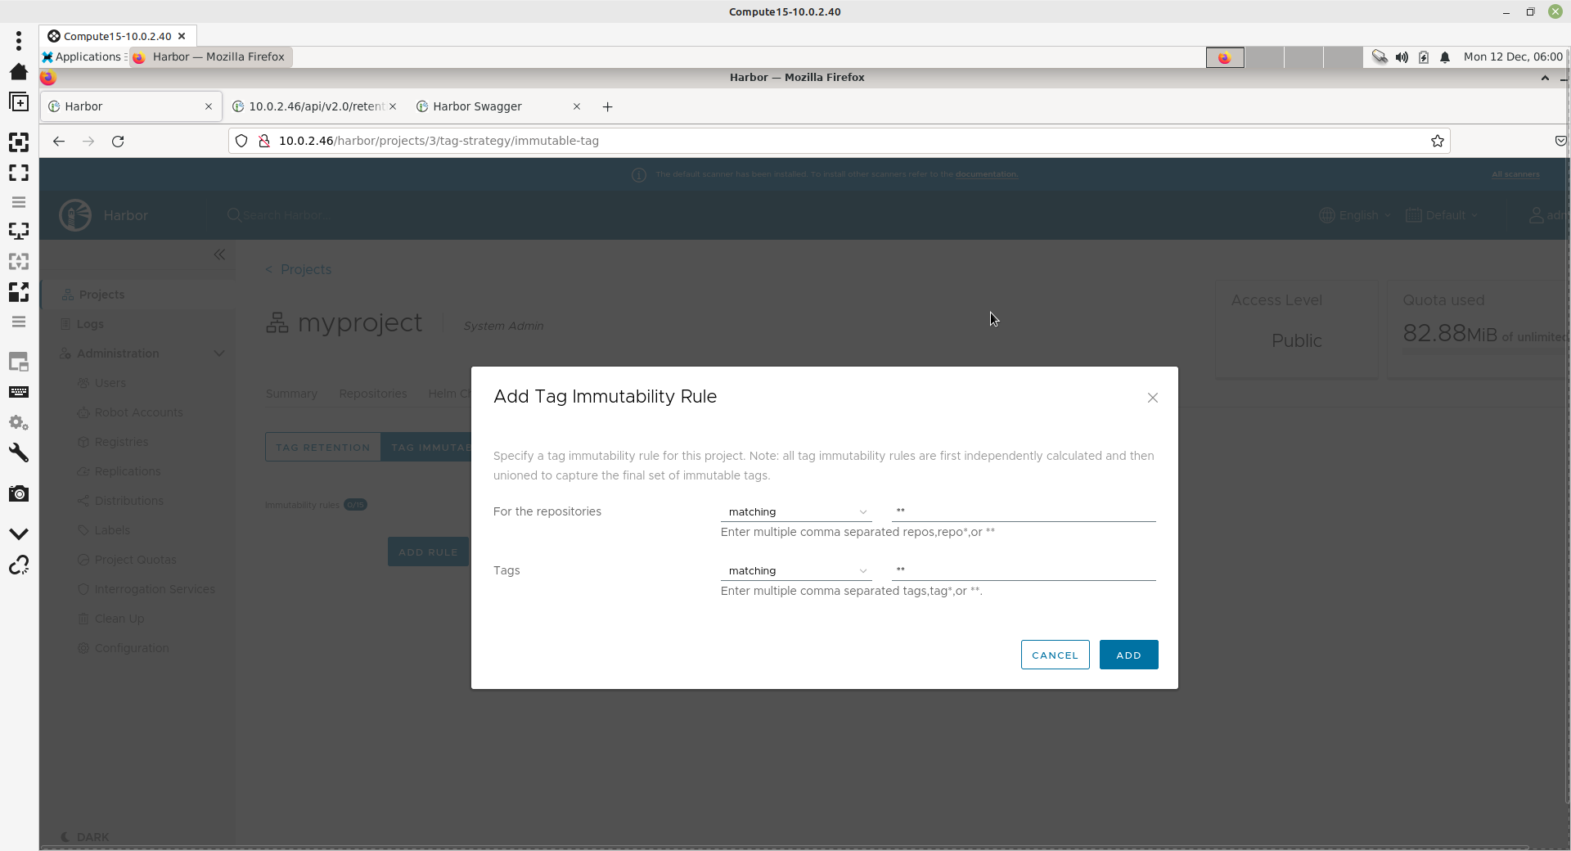
Task: Click the home icon in left sidebar
Action: 19,72
